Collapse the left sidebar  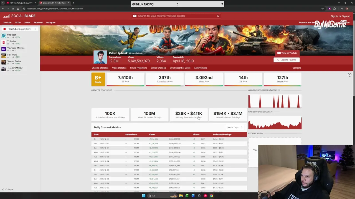click(x=8, y=189)
